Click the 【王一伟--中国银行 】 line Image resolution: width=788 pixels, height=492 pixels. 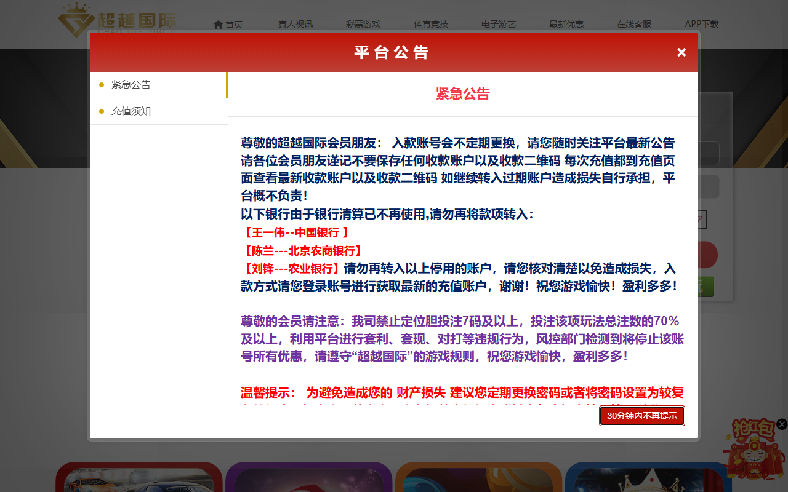295,232
